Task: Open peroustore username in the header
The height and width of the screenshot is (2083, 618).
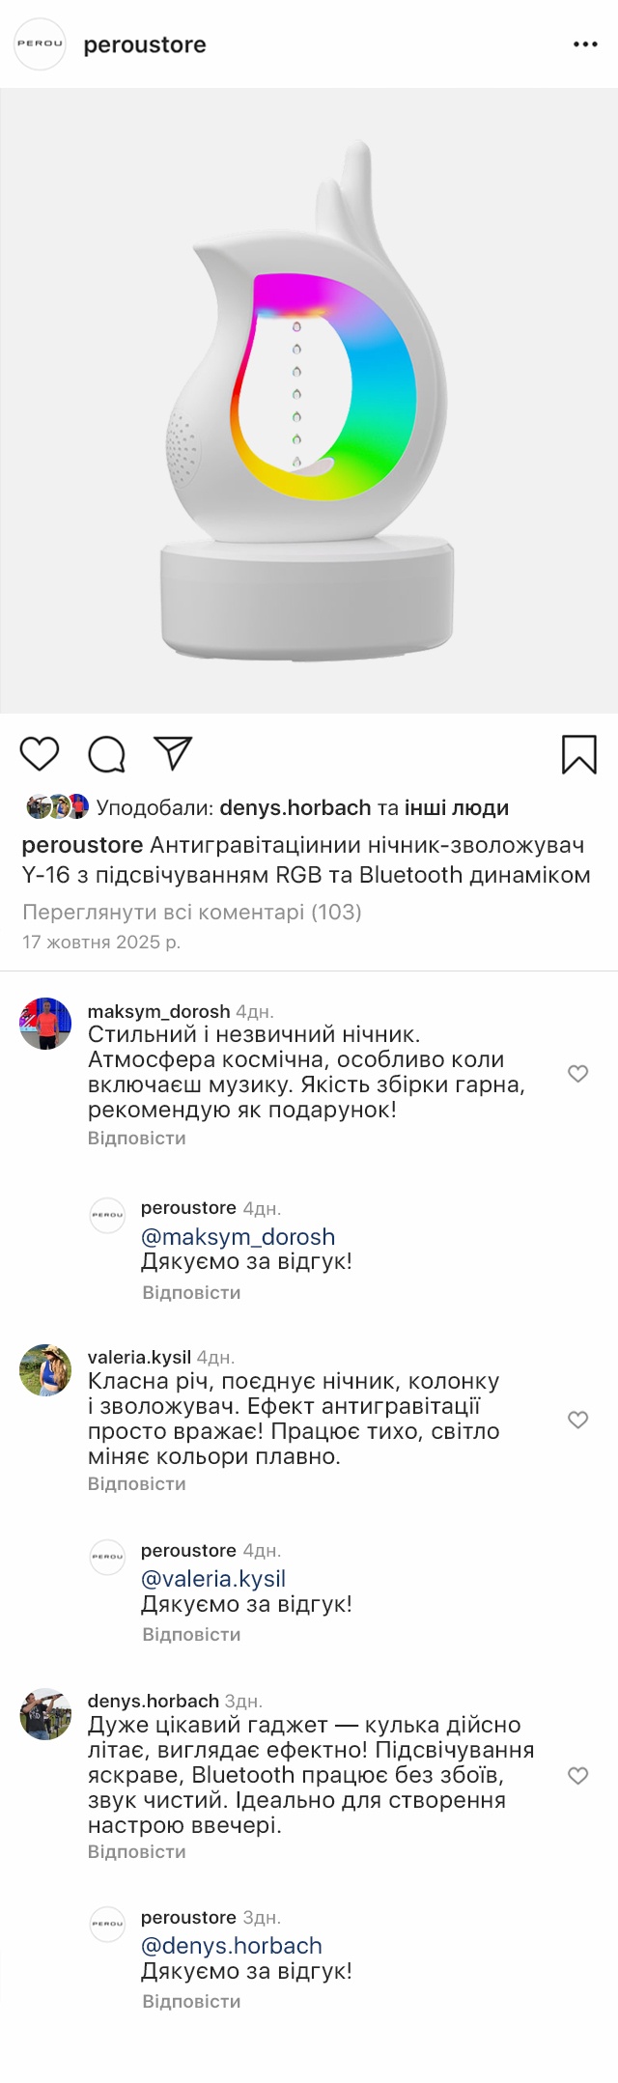Action: [145, 44]
